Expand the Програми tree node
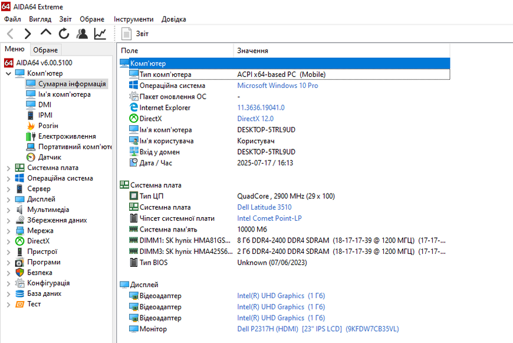The width and height of the screenshot is (513, 343). [x=8, y=262]
